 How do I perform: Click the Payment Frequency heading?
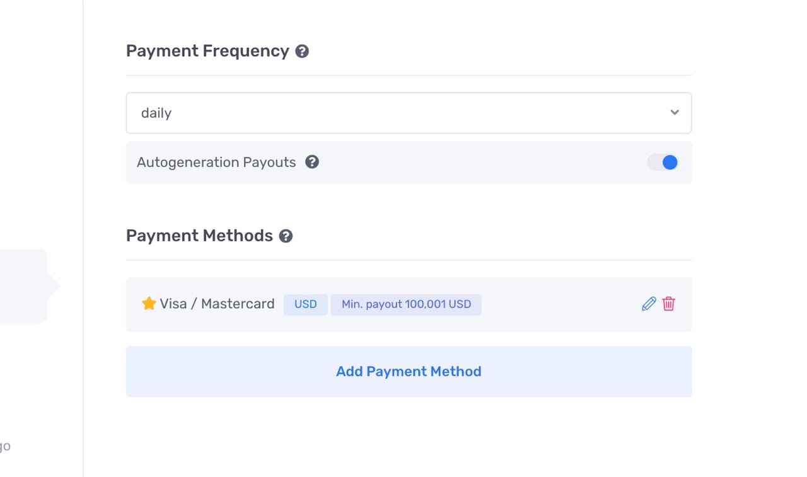click(207, 51)
